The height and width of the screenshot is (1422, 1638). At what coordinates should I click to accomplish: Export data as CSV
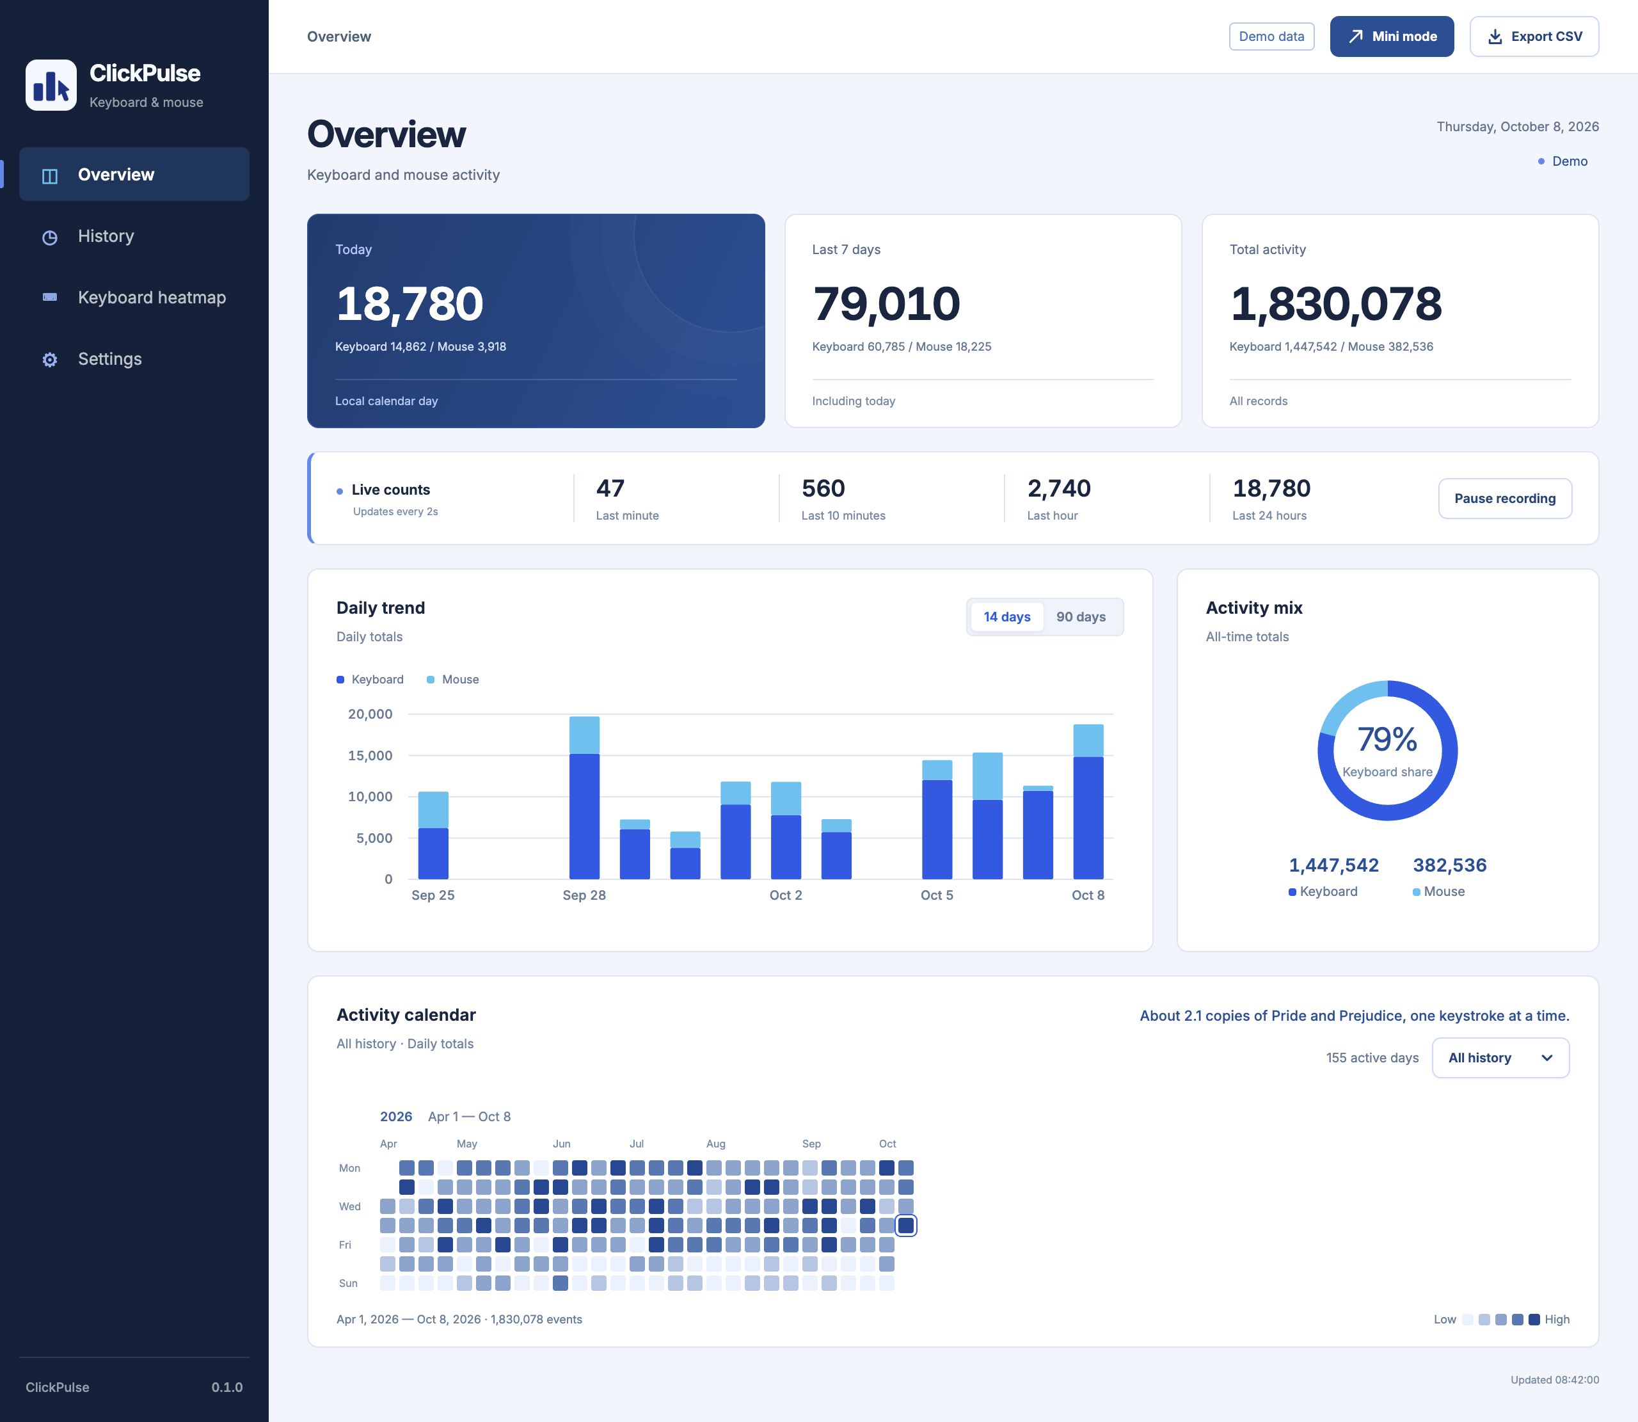coord(1534,36)
